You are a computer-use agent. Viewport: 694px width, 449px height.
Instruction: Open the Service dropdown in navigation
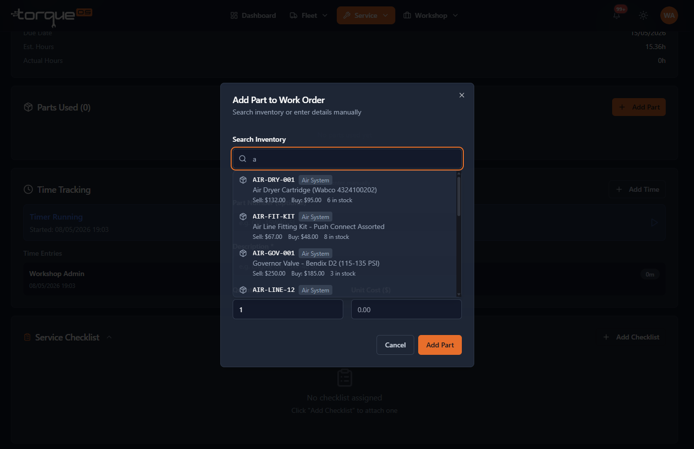pyautogui.click(x=366, y=15)
